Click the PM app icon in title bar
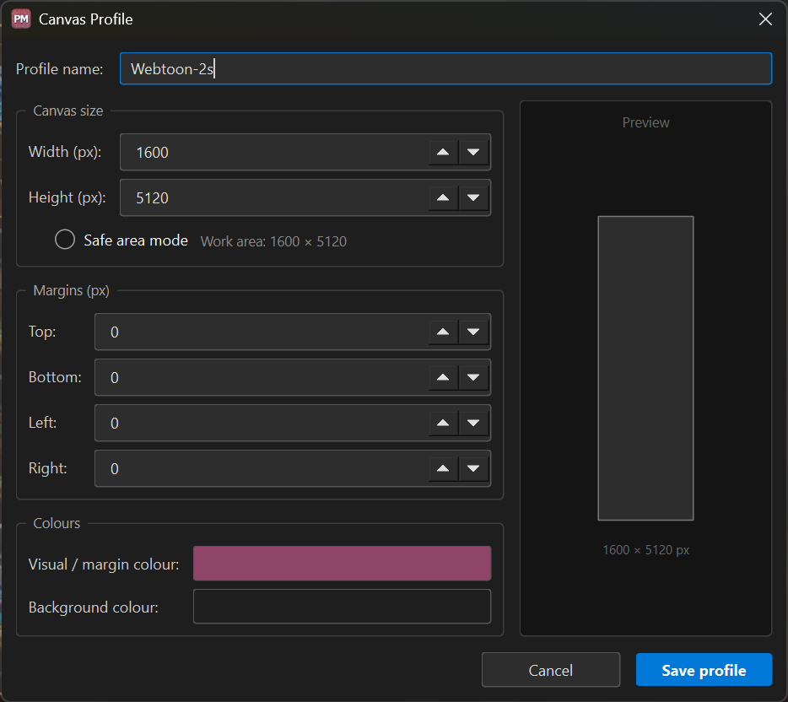788x702 pixels. pyautogui.click(x=21, y=19)
